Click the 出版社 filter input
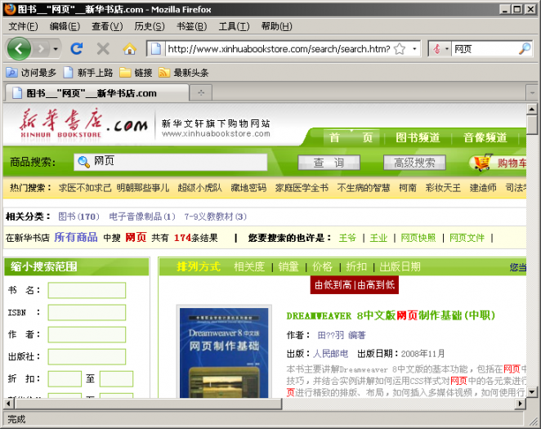This screenshot has height=429, width=541. coord(87,356)
